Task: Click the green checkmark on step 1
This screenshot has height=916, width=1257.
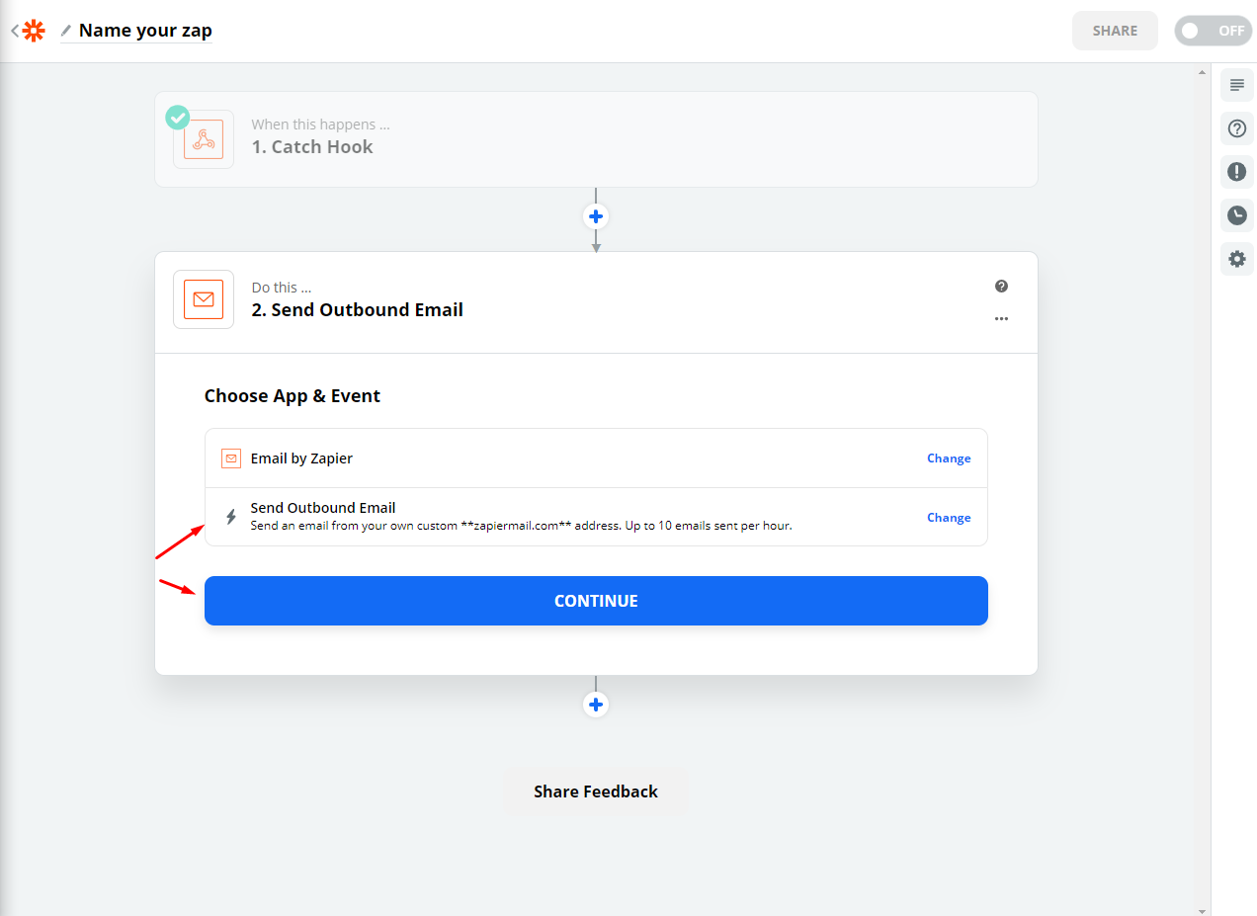Action: coord(178,117)
